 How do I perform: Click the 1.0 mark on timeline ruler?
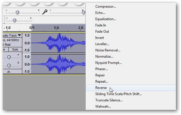(x=56, y=28)
